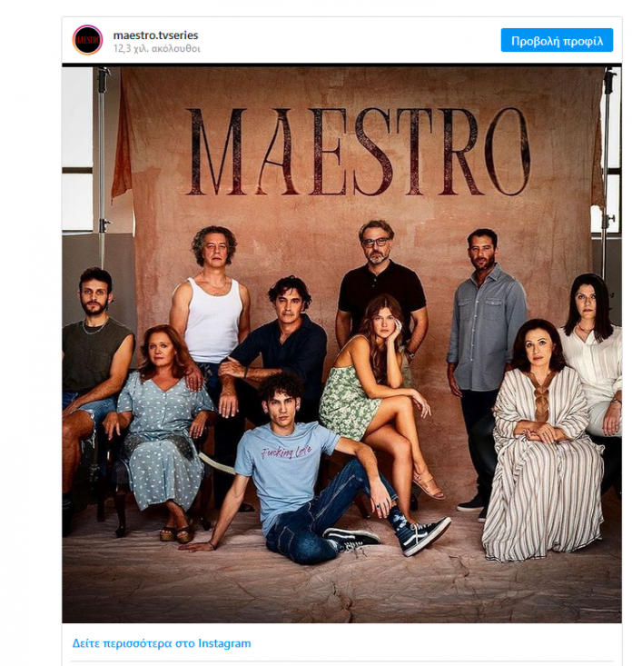Click the light stand at the photo's top-left

coord(102,154)
